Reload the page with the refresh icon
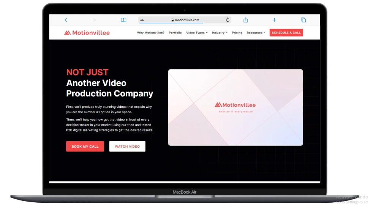This screenshot has width=368, height=205. click(x=227, y=20)
